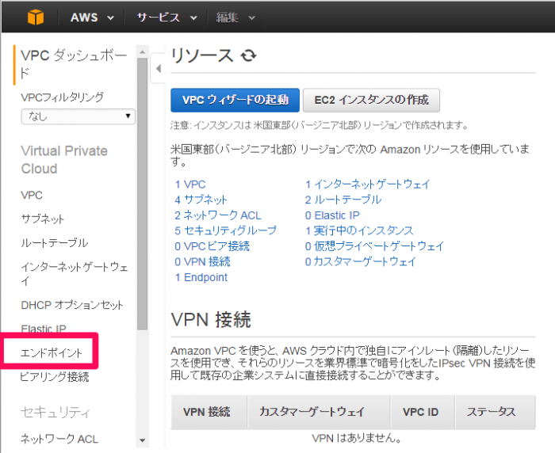Click the セキュリティ section heading
The width and height of the screenshot is (555, 453).
[55, 412]
